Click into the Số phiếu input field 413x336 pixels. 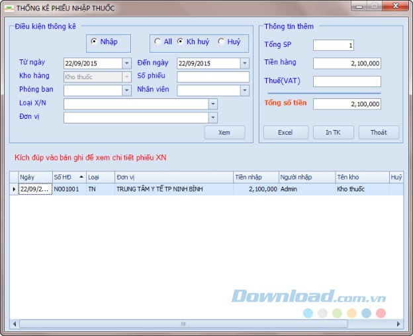pos(213,77)
